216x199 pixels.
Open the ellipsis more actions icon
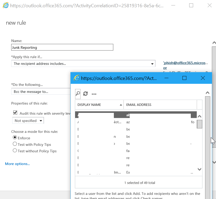[94, 94]
